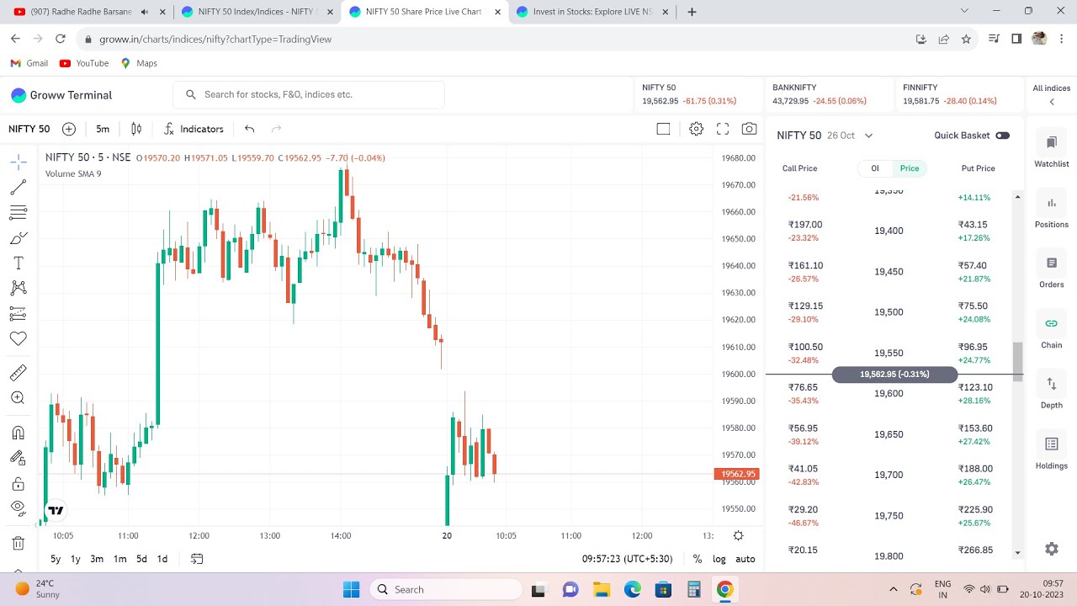Toggle the Quick Basket switch
Viewport: 1077px width, 606px height.
pyautogui.click(x=1002, y=136)
